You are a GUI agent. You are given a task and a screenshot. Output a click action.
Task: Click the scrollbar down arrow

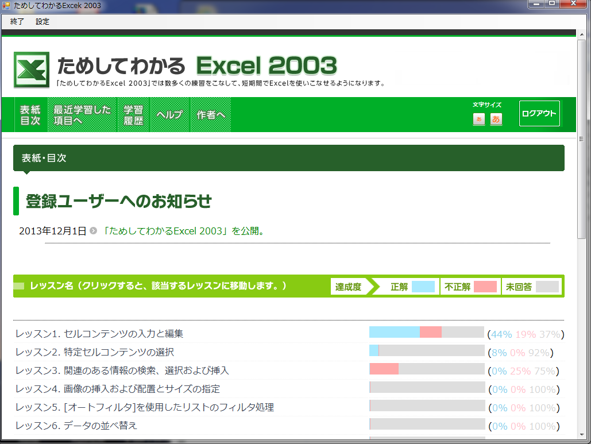click(582, 435)
